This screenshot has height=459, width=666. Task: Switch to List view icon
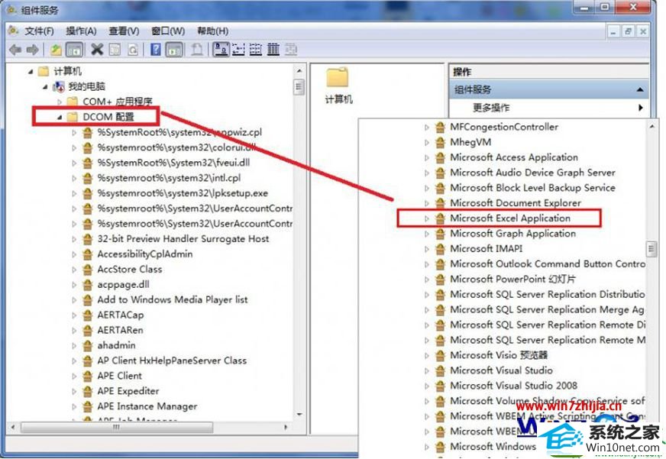(x=256, y=50)
